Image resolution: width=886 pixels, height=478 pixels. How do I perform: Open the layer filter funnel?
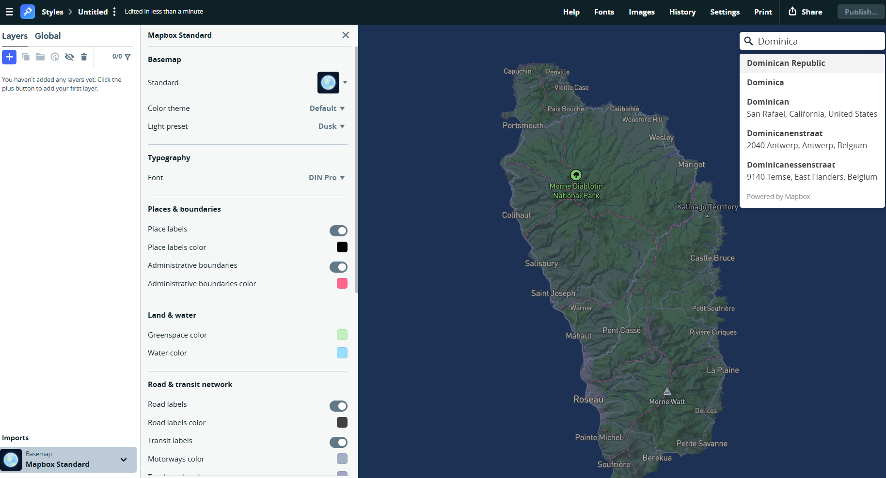click(x=127, y=57)
